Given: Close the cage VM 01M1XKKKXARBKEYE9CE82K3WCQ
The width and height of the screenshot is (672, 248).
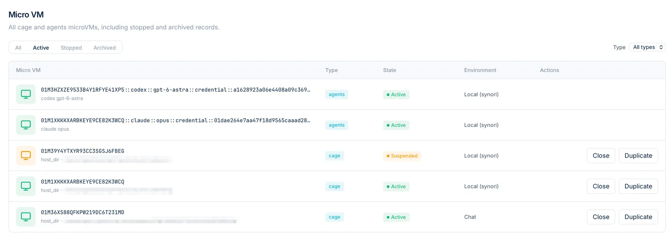Looking at the screenshot, I should (601, 186).
